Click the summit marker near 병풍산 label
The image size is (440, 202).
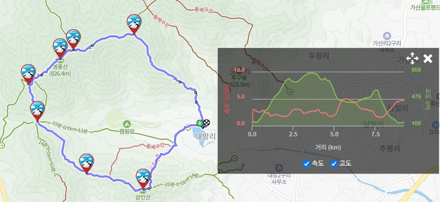tap(60, 48)
